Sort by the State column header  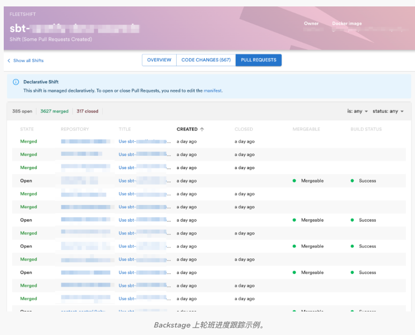(x=27, y=129)
